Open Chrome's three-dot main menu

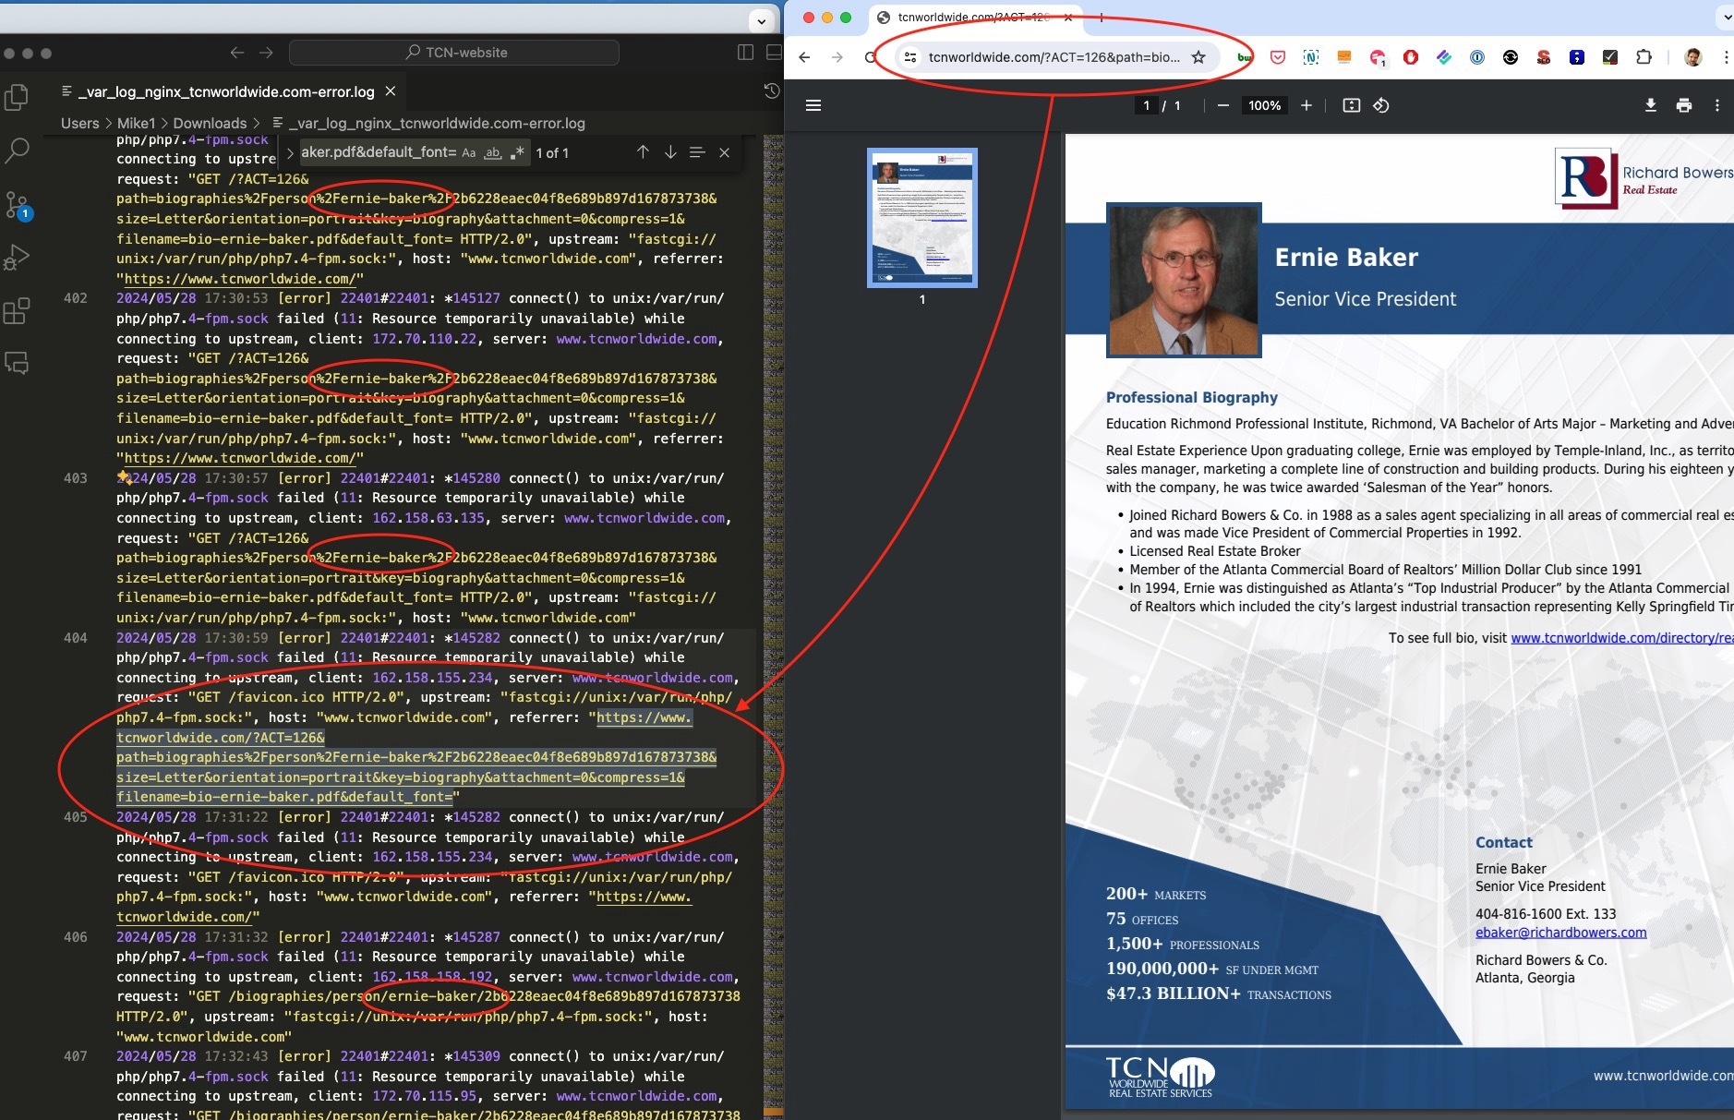tap(1725, 57)
